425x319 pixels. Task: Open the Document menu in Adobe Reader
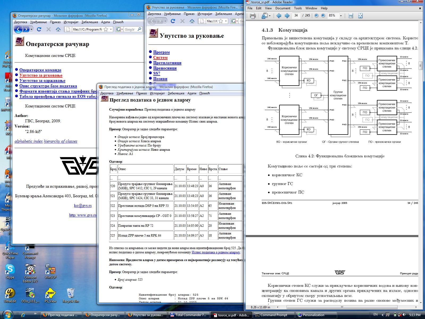(x=283, y=8)
